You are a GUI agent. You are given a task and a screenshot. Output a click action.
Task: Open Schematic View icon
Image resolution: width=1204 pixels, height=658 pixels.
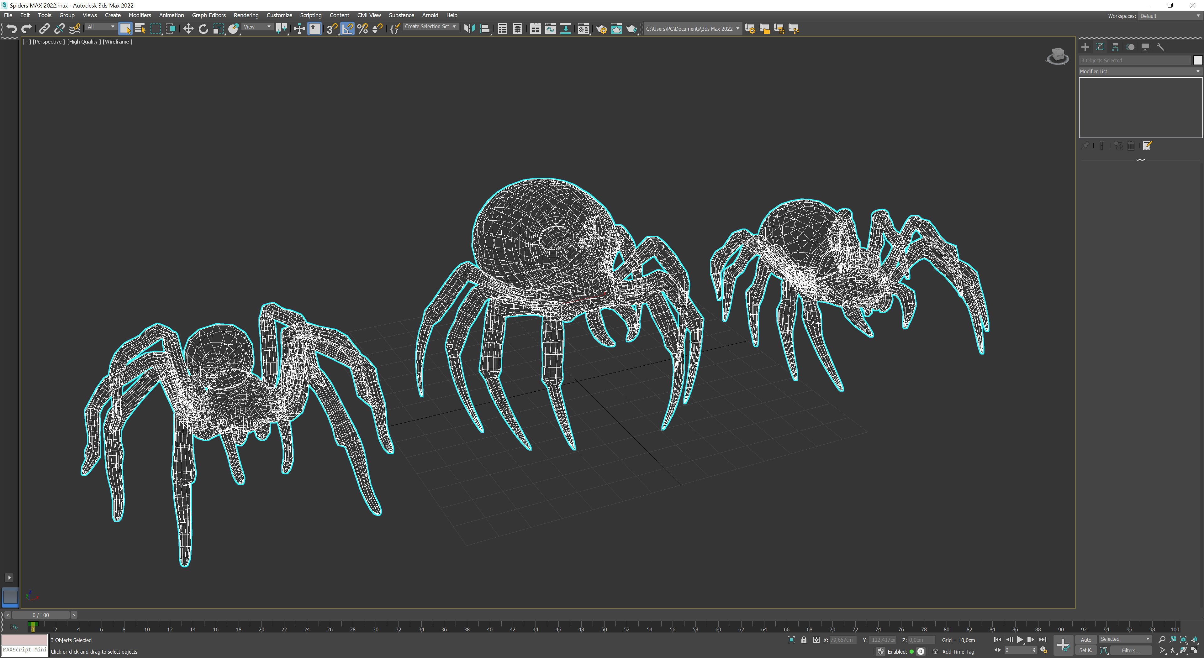tap(566, 29)
